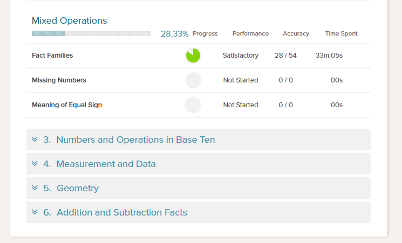Expand chevron beside Measurement and Data
The image size is (402, 243).
click(35, 164)
